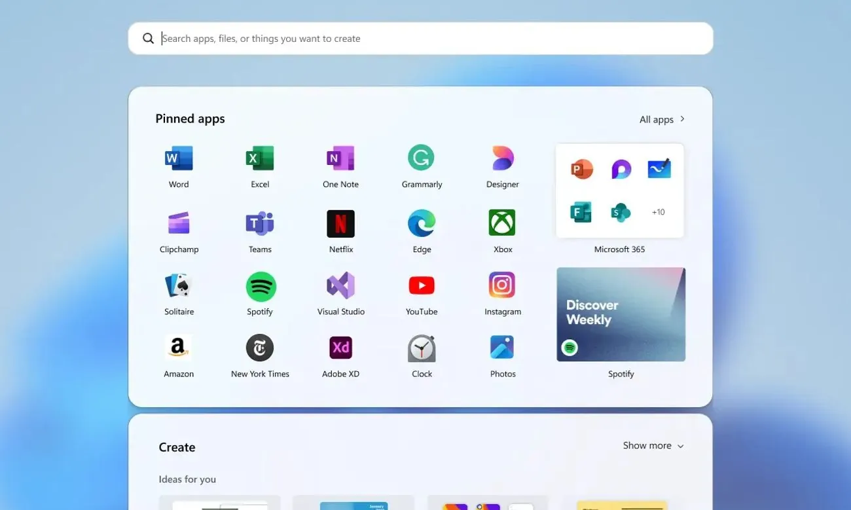Open Clipchamp video editor
This screenshot has height=510, width=851.
click(179, 223)
